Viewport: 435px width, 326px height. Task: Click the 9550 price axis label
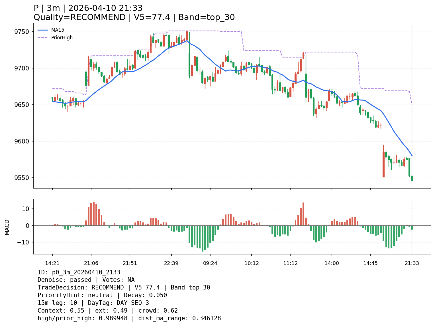point(22,178)
